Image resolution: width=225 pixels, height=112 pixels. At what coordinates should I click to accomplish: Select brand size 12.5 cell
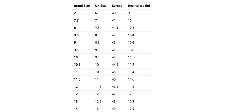coord(77,94)
